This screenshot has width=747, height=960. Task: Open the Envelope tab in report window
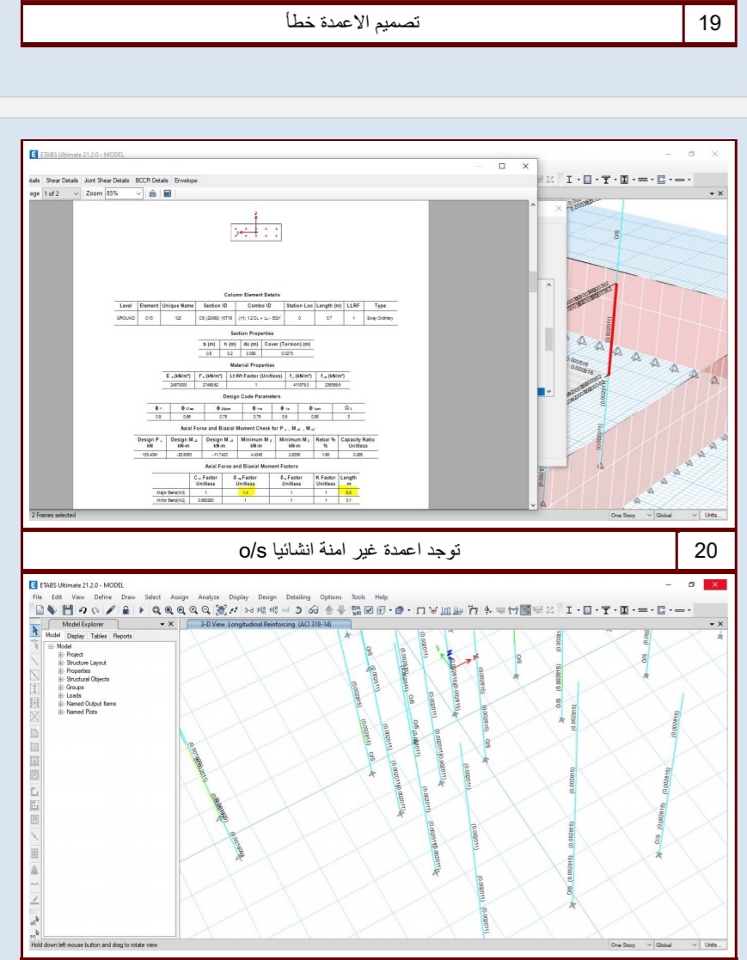(x=186, y=180)
